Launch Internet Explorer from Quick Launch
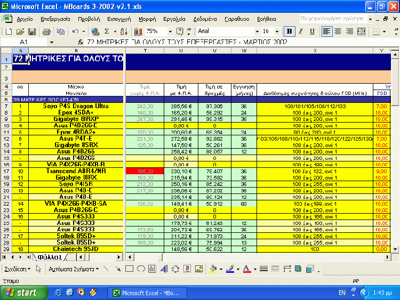 click(x=58, y=293)
